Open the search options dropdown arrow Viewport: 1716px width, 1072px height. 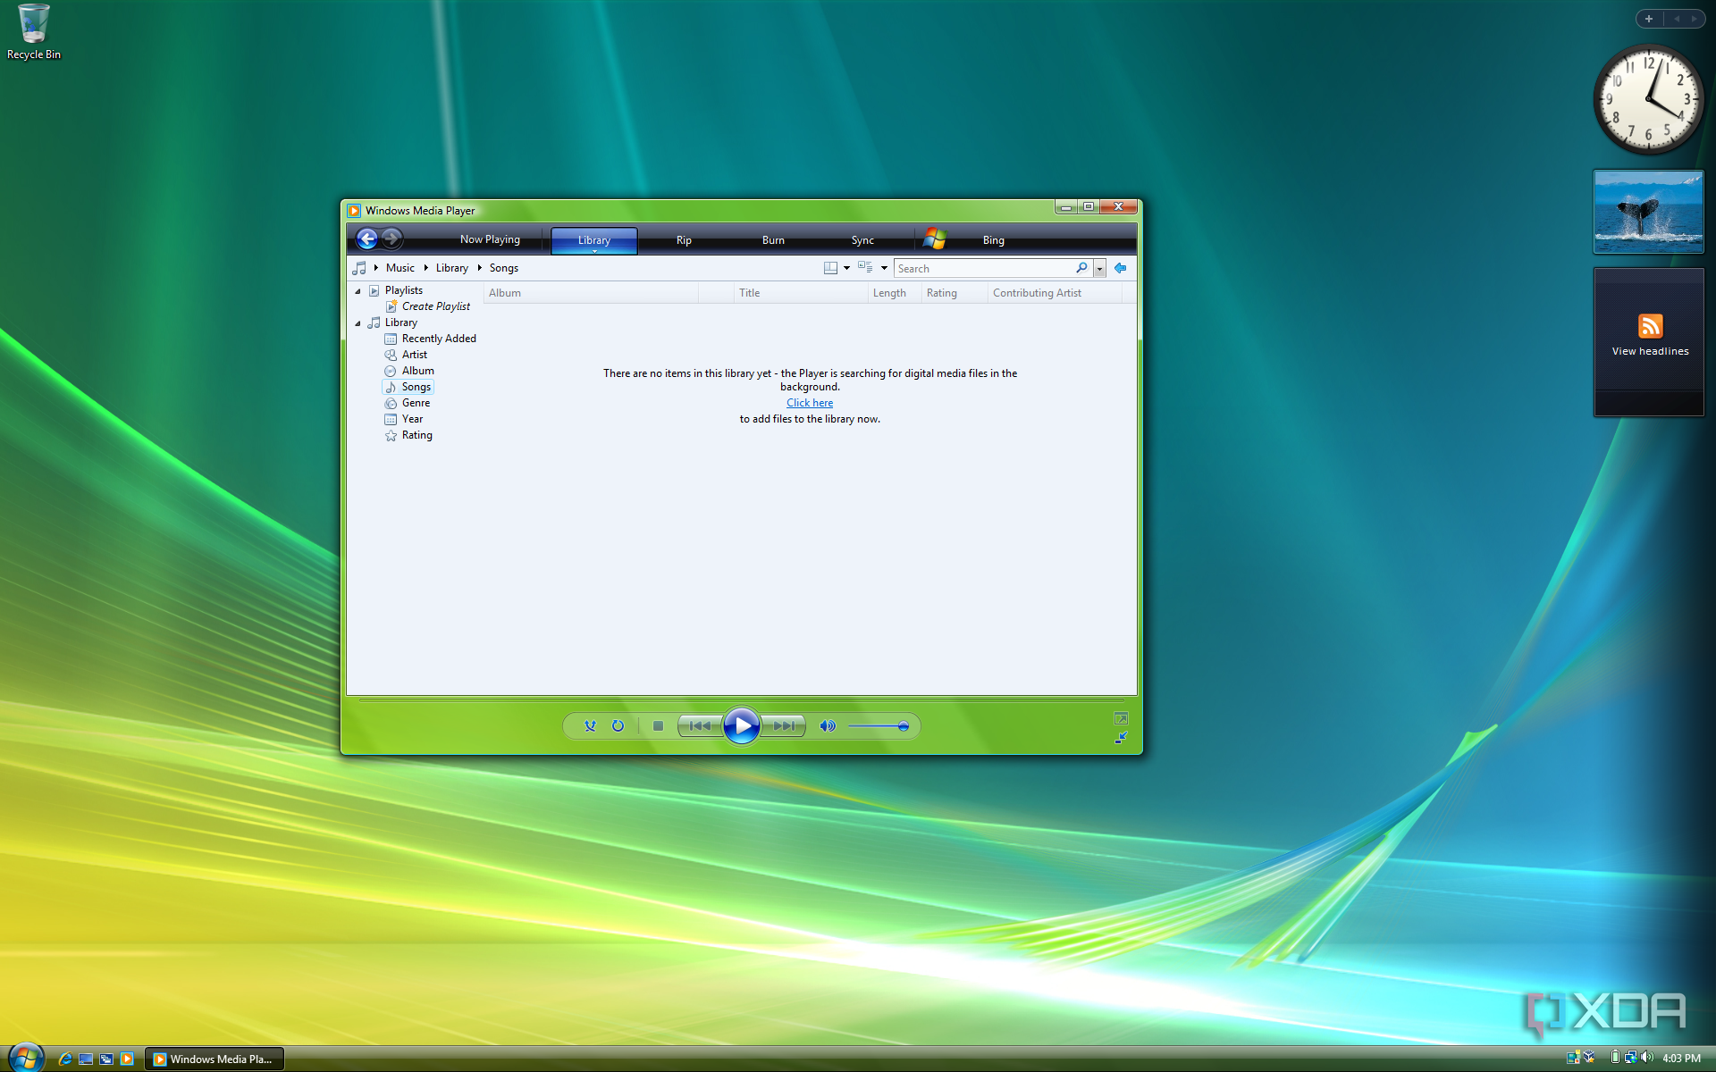tap(1099, 269)
